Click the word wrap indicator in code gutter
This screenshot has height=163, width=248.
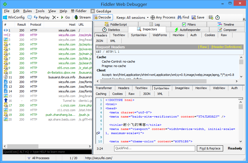[98, 133]
